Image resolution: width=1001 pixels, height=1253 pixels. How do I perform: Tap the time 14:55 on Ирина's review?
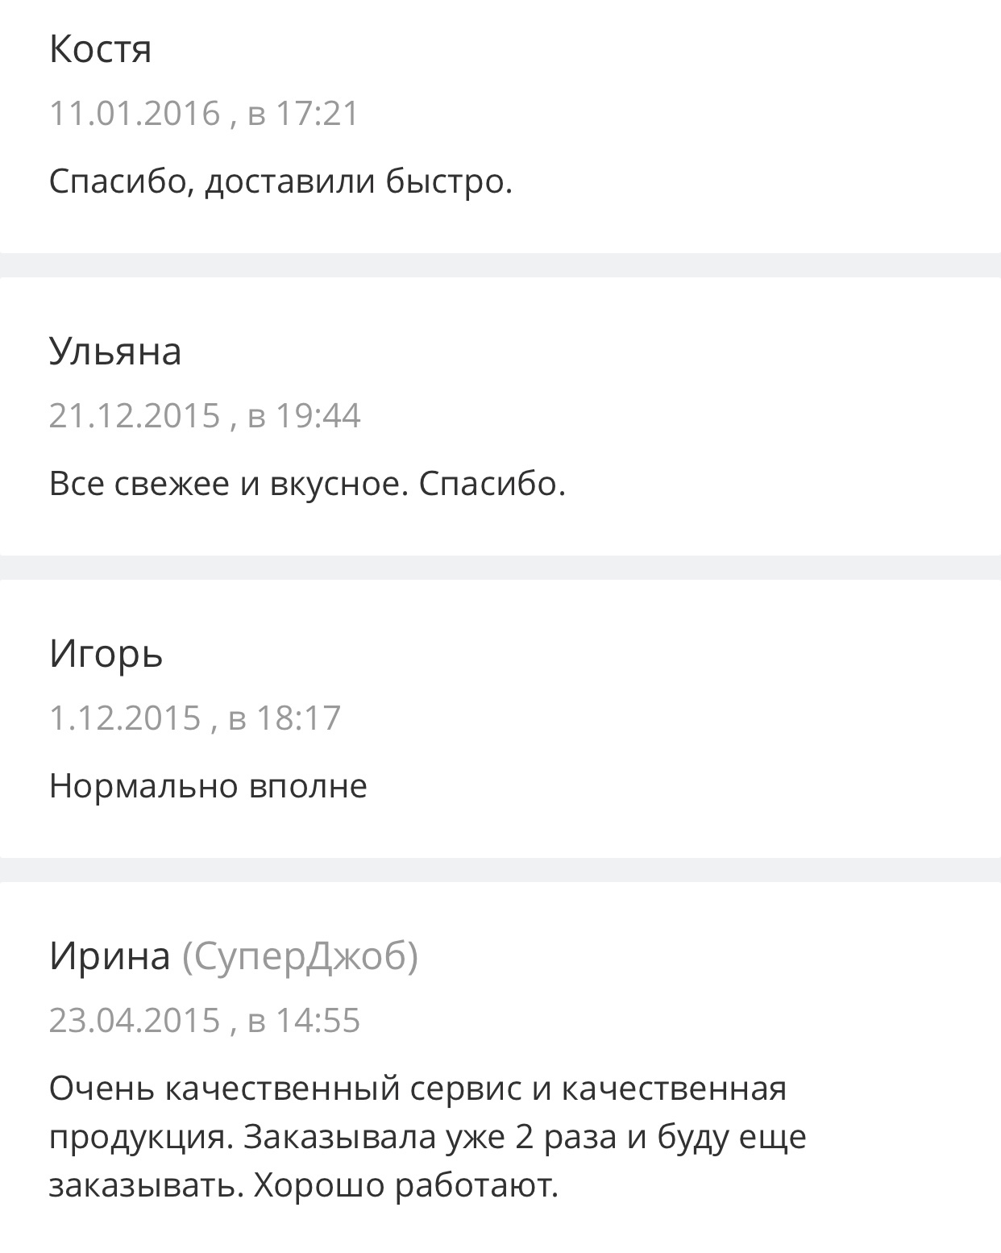318,1021
